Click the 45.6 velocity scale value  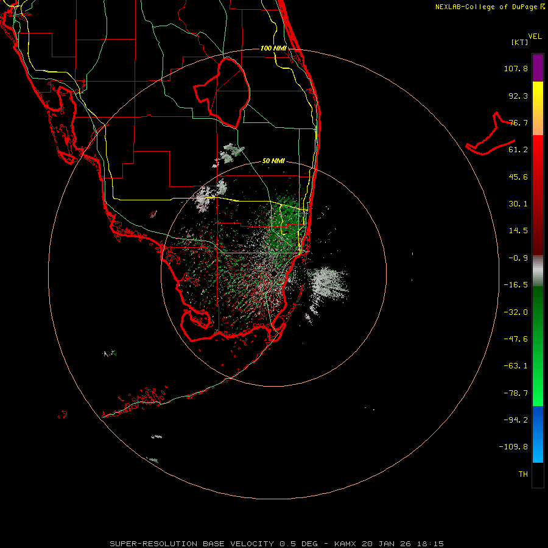click(x=518, y=177)
